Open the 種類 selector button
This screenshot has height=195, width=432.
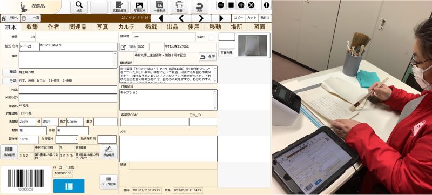9,72
